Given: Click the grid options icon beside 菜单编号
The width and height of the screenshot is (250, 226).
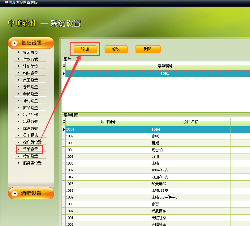Looking at the screenshot, I should click(x=64, y=66).
